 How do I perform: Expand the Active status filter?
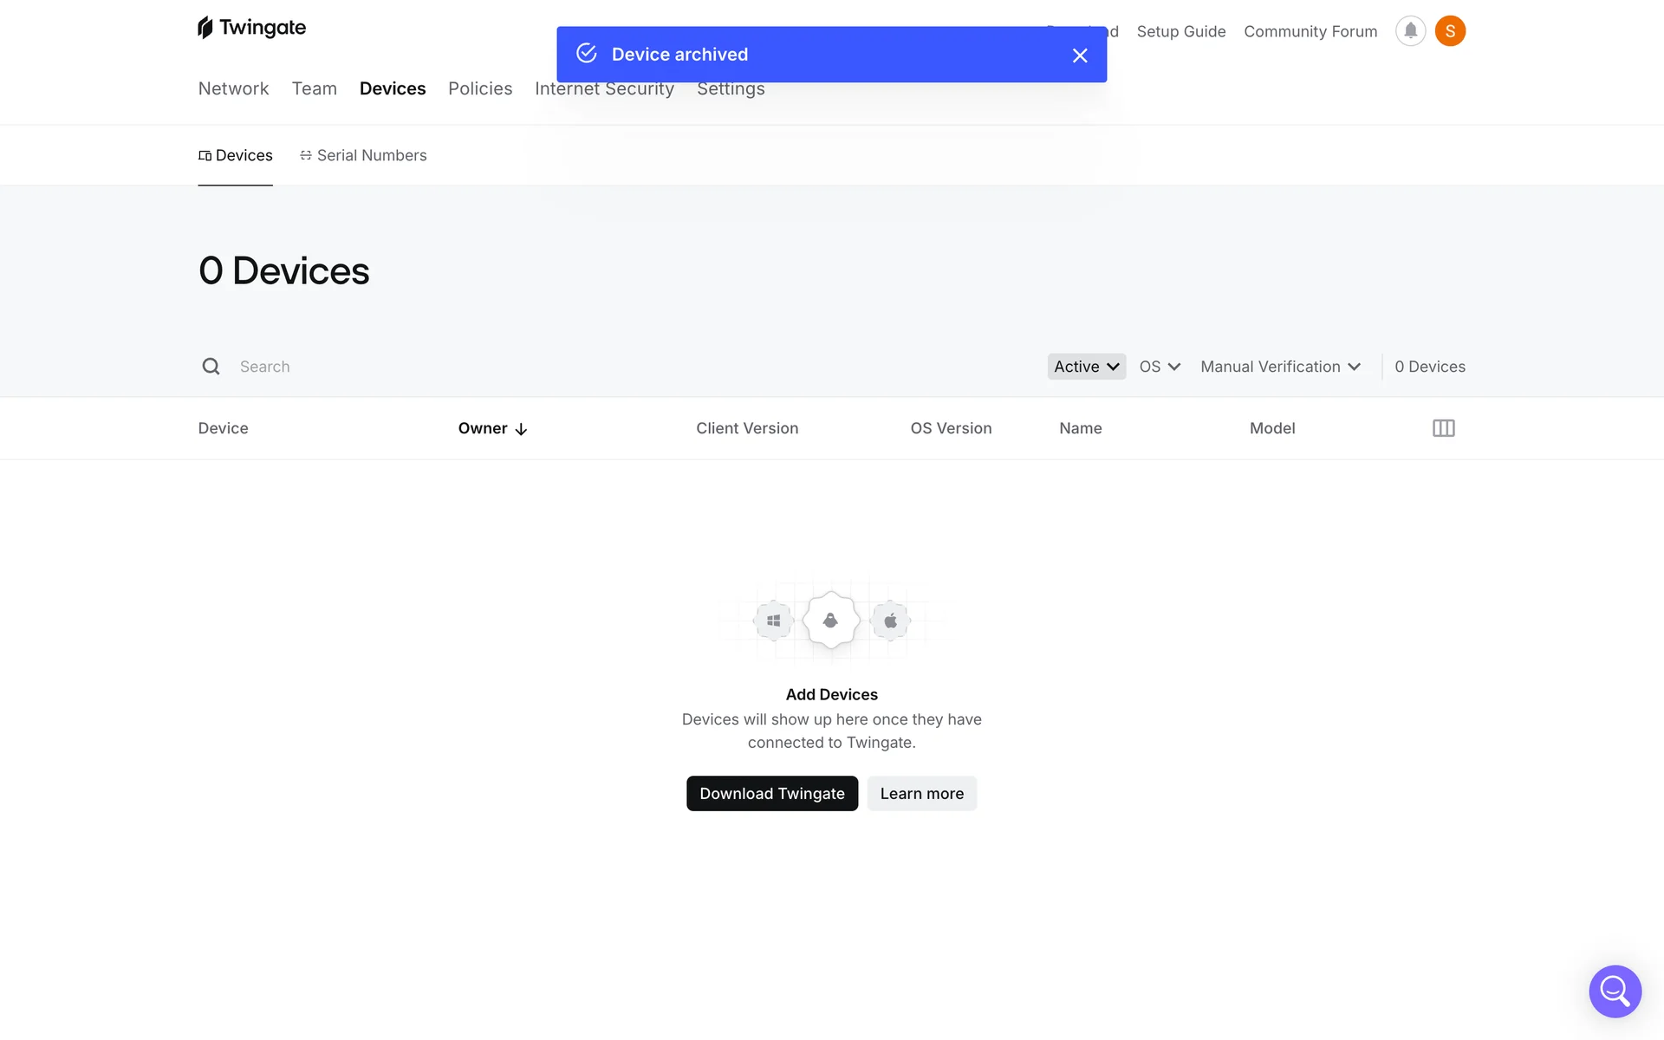click(1086, 367)
